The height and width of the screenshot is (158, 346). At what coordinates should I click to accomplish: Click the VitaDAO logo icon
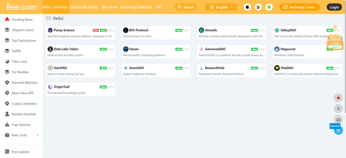[277, 68]
